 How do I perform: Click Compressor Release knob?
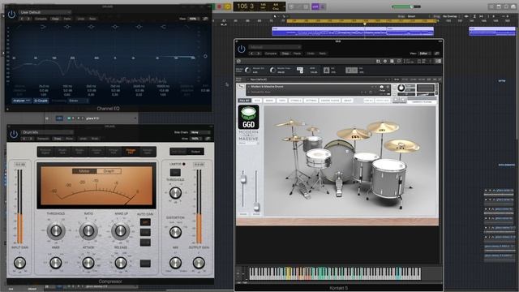pos(121,263)
